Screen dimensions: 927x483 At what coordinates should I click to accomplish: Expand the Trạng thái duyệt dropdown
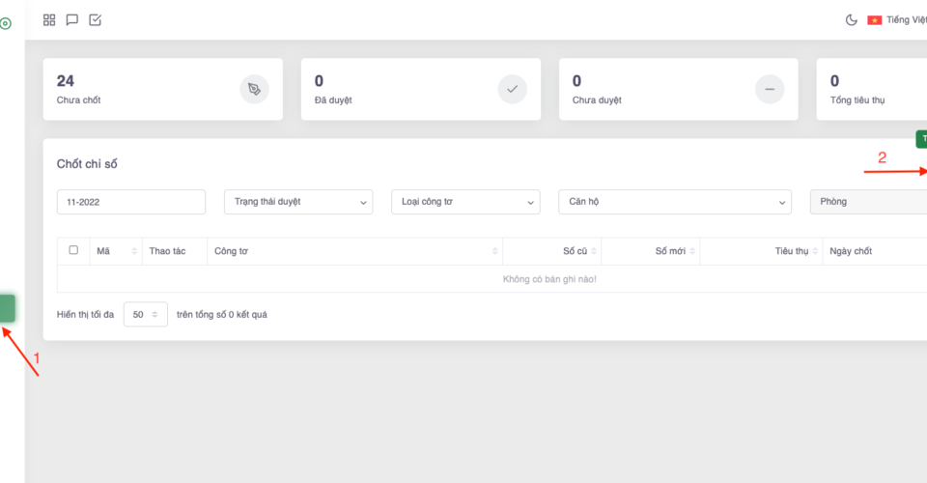[x=297, y=202]
